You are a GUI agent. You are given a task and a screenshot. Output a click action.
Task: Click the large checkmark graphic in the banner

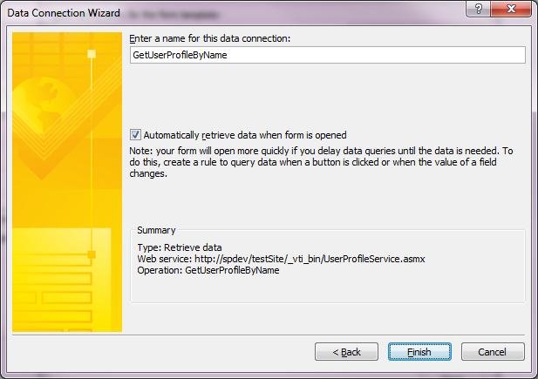tap(67, 118)
